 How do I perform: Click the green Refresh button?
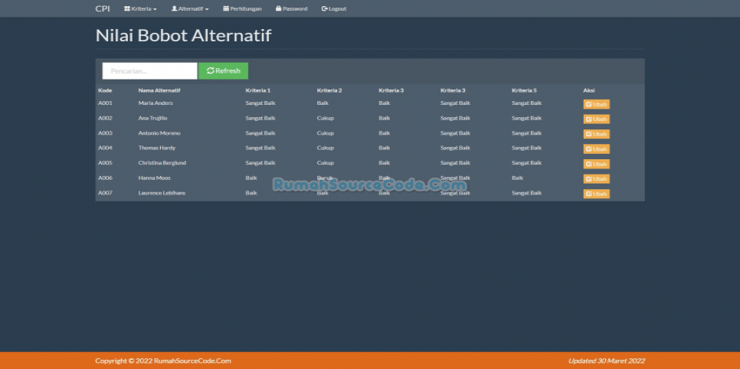tap(223, 70)
